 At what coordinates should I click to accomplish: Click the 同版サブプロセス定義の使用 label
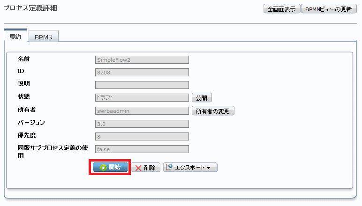point(53,152)
